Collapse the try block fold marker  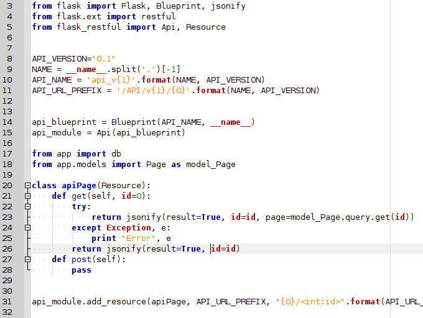tap(27, 207)
